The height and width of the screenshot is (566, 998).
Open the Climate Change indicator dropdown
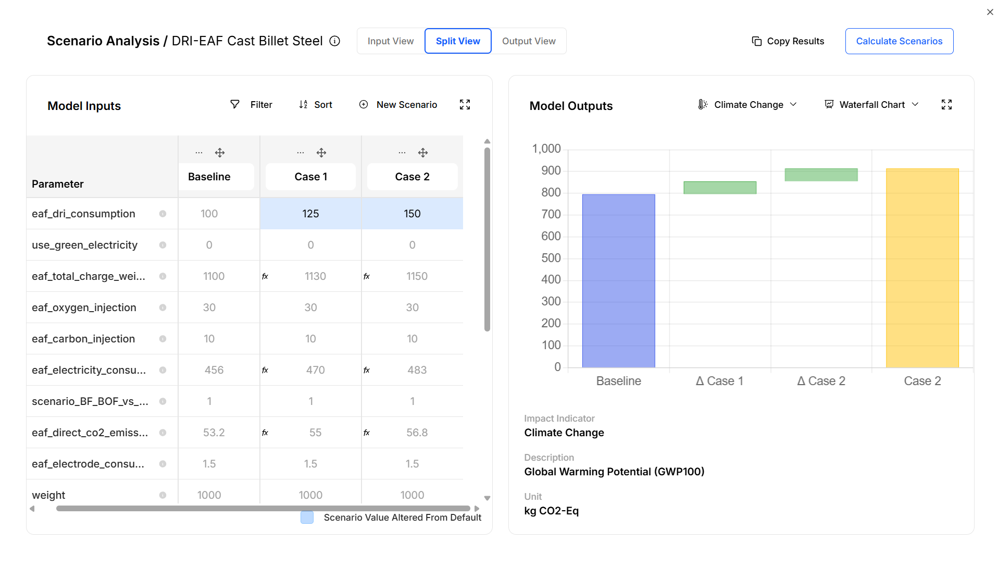coord(747,105)
